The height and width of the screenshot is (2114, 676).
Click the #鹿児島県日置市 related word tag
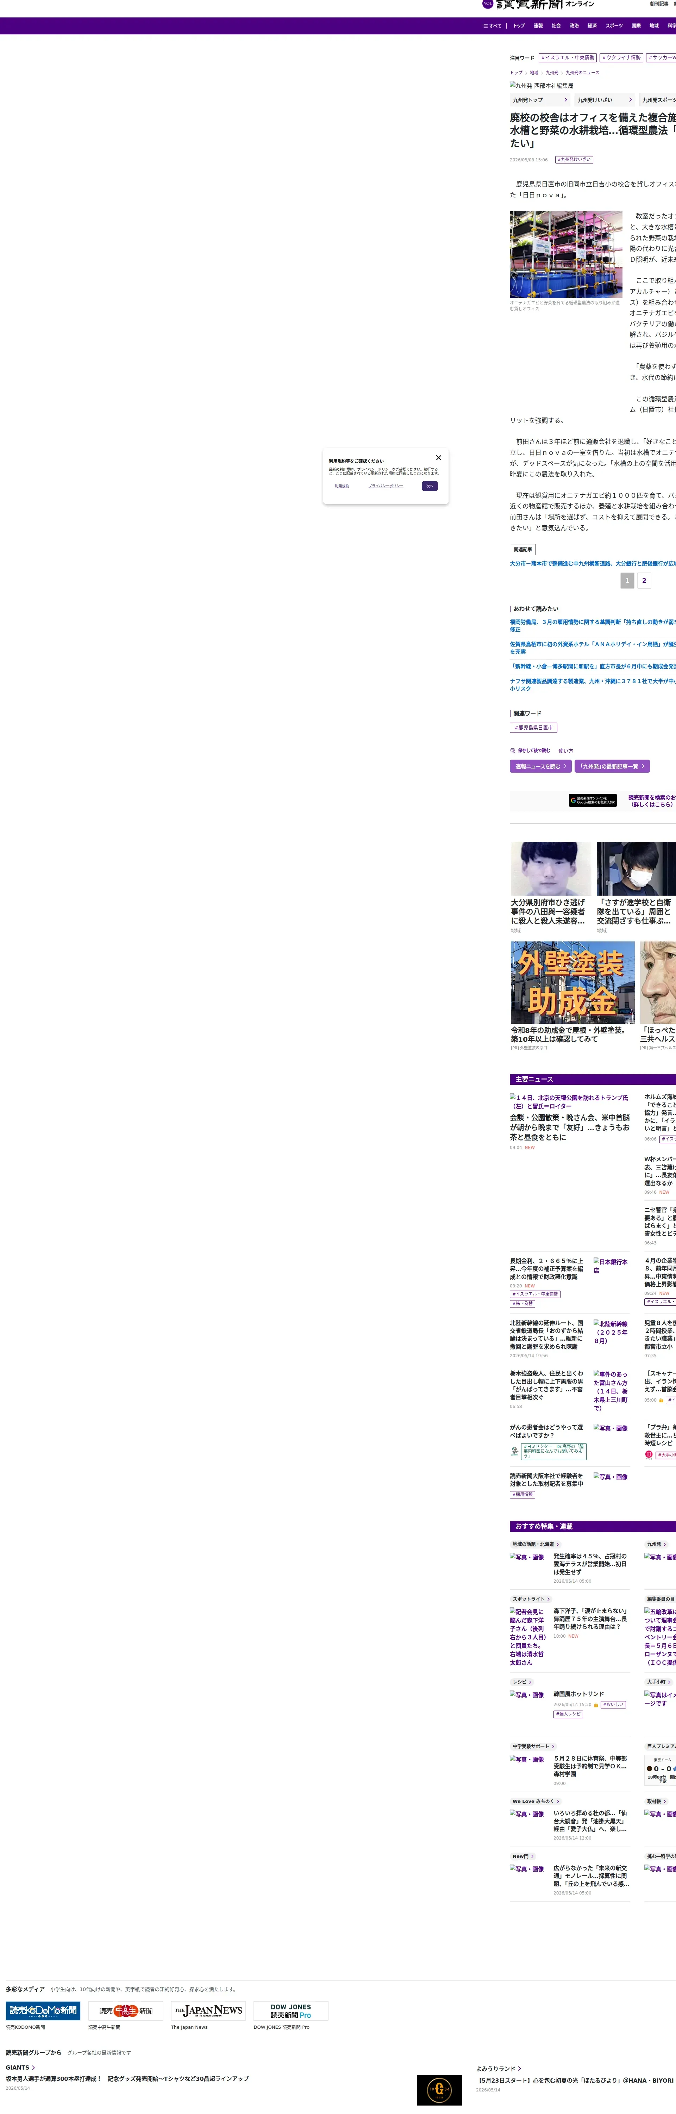[533, 728]
